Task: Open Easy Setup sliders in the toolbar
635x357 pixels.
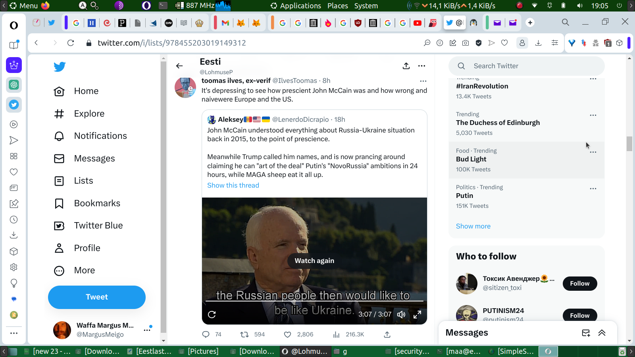Action: pos(555,43)
